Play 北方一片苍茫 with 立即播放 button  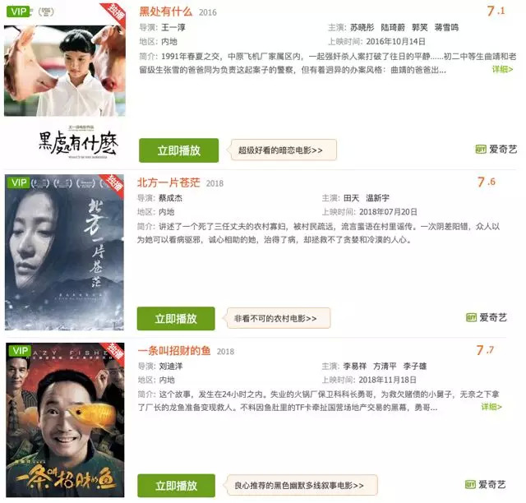point(176,318)
